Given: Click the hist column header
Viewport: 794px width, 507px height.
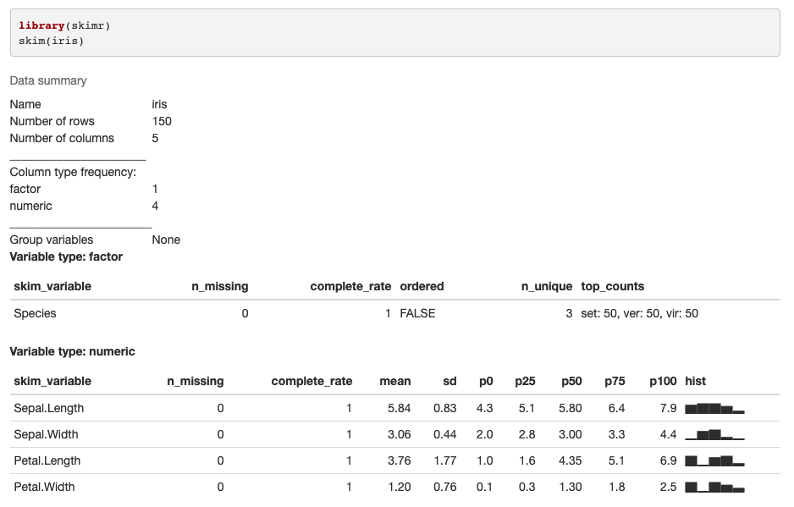Looking at the screenshot, I should [x=695, y=382].
